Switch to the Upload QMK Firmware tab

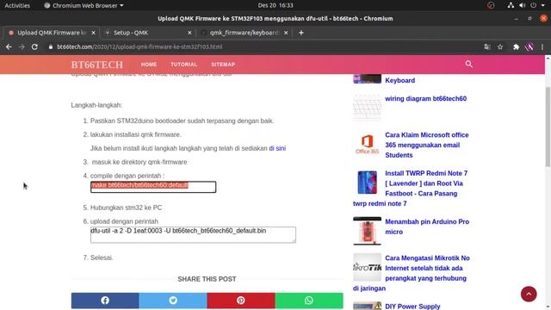click(x=52, y=33)
